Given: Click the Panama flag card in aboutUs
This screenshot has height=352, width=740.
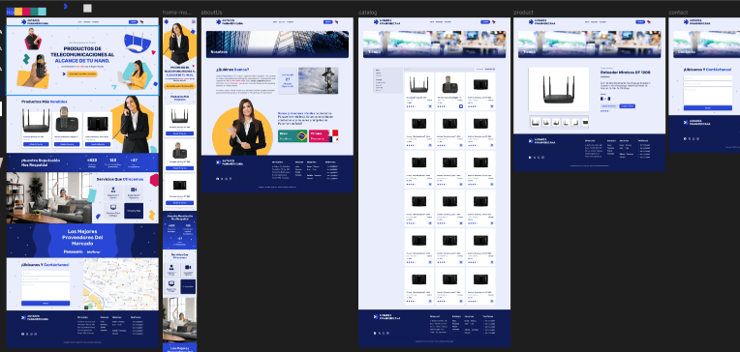Looking at the screenshot, I should coord(324,136).
